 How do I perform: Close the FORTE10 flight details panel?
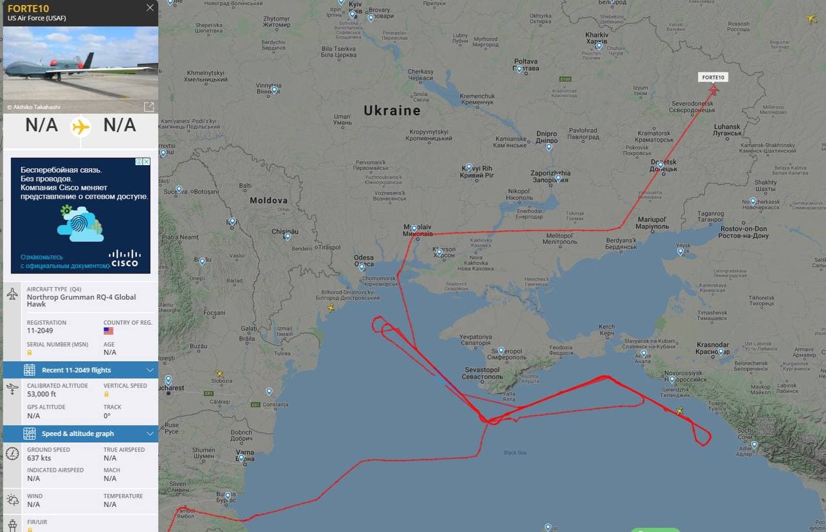click(150, 8)
